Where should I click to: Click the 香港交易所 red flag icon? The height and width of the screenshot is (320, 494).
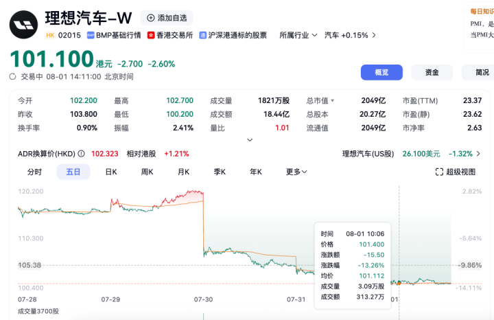[x=151, y=35]
